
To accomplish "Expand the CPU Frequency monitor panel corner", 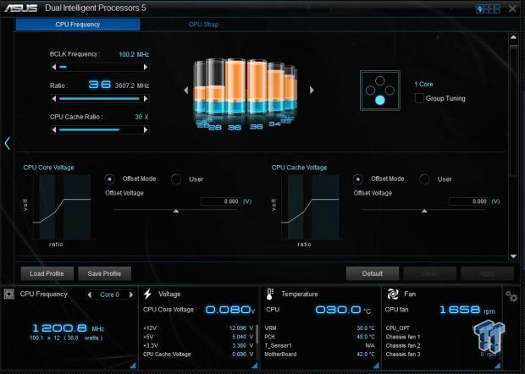I will click(x=133, y=366).
